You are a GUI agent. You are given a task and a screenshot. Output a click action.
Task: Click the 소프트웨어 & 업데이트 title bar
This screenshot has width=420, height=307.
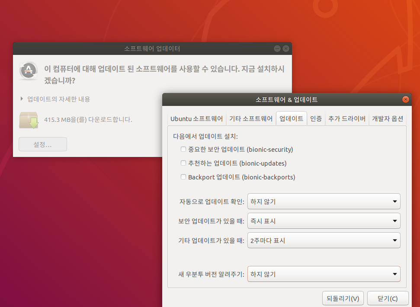(287, 99)
